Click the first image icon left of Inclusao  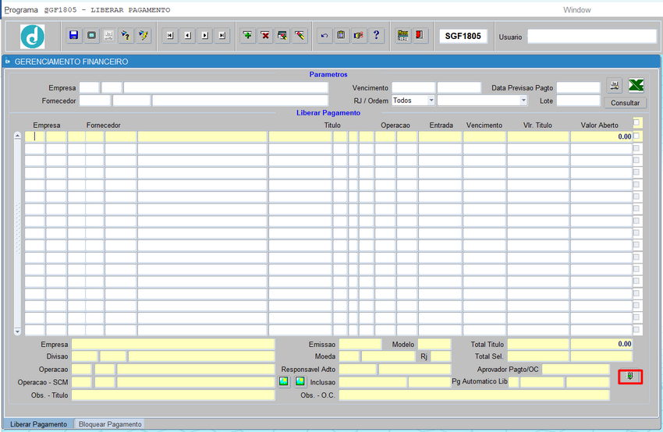(284, 381)
